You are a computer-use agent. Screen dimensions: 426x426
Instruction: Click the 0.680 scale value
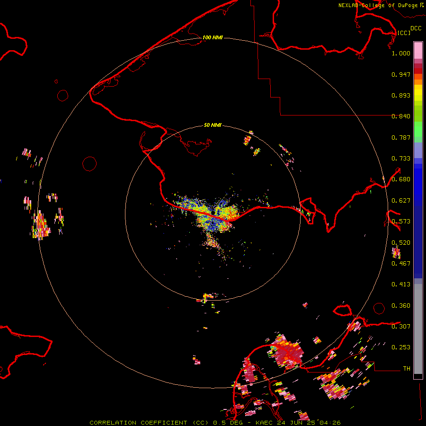coord(401,179)
